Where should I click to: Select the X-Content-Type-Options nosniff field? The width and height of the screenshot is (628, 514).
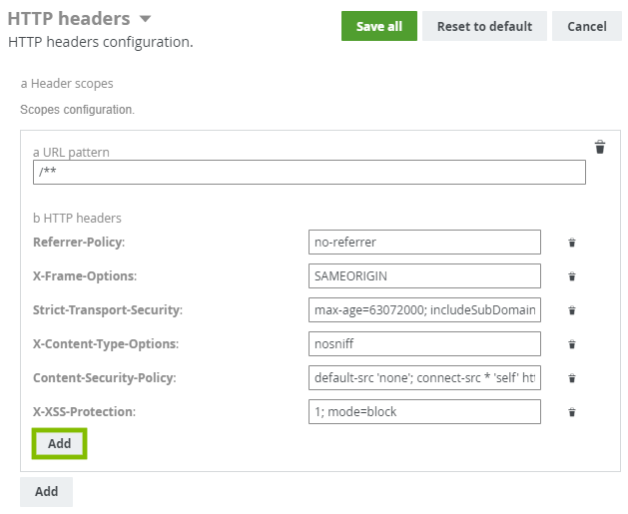(424, 343)
